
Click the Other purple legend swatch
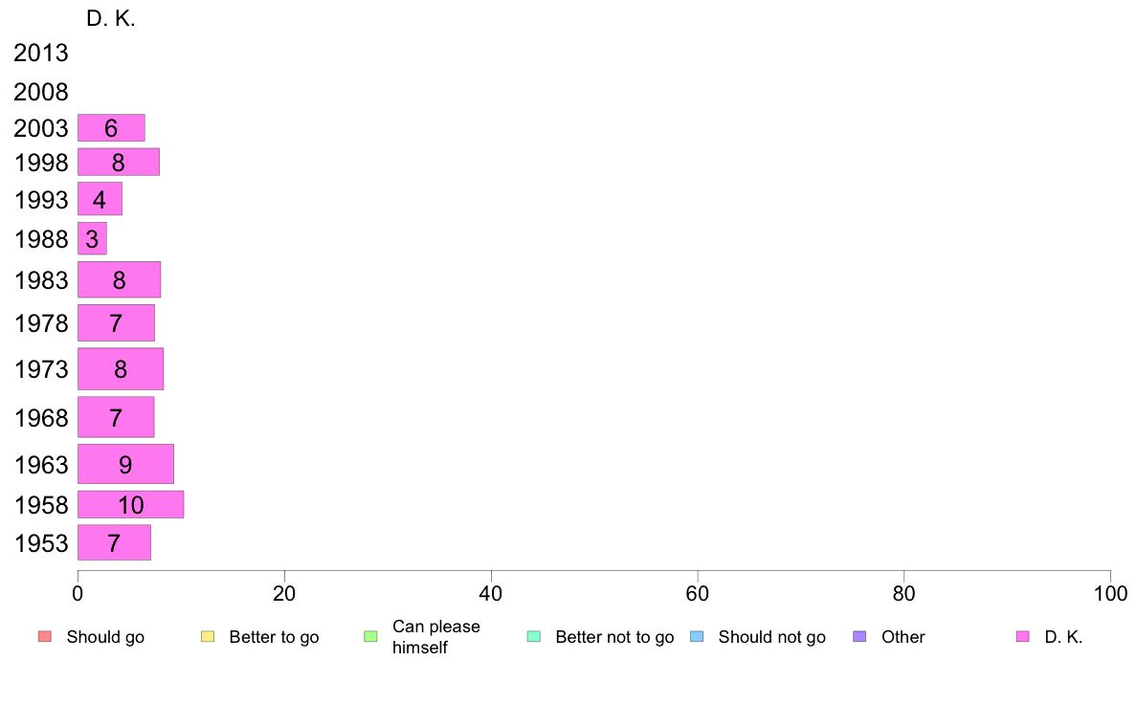859,637
